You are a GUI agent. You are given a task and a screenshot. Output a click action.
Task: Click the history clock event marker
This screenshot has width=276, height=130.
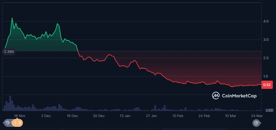click(x=8, y=122)
